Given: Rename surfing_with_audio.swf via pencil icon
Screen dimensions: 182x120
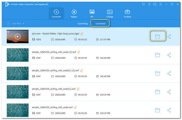Looking at the screenshot, I should [x=75, y=107].
